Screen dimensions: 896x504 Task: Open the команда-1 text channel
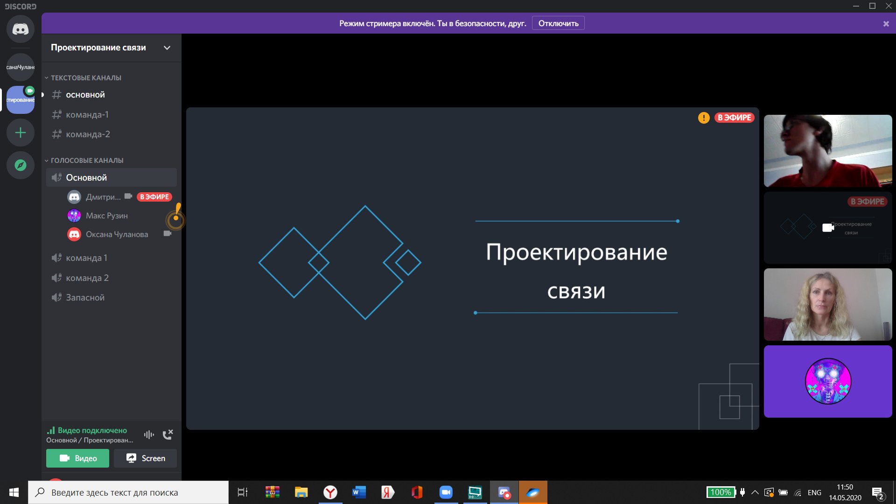[x=87, y=114]
